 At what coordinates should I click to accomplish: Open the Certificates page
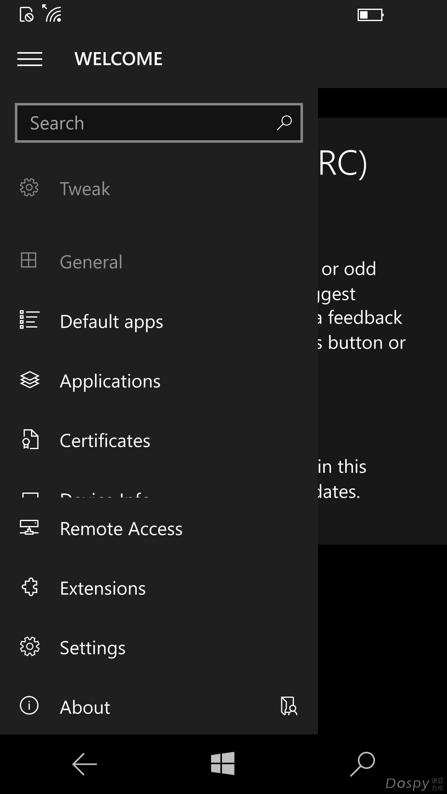pyautogui.click(x=105, y=440)
